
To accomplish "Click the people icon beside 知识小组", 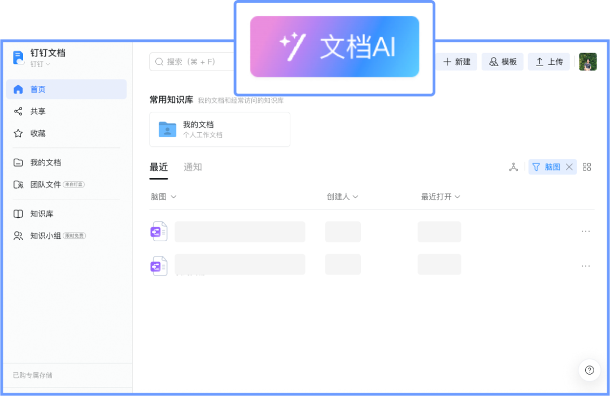I will tap(18, 236).
